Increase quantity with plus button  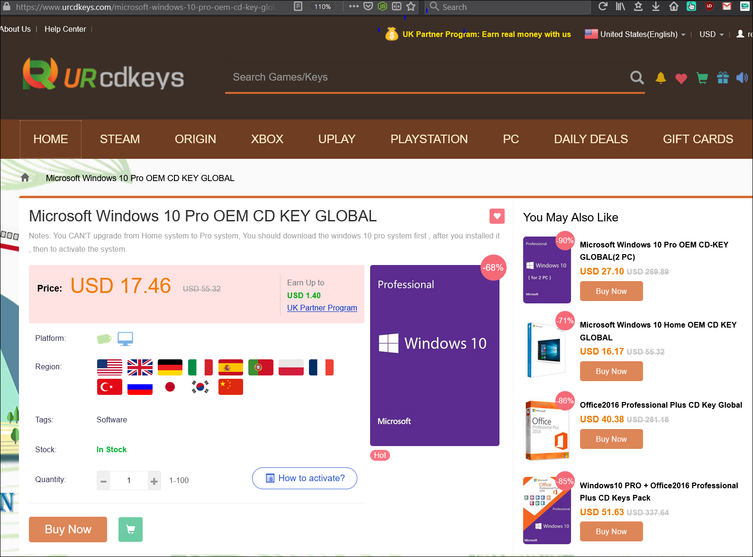pos(154,481)
